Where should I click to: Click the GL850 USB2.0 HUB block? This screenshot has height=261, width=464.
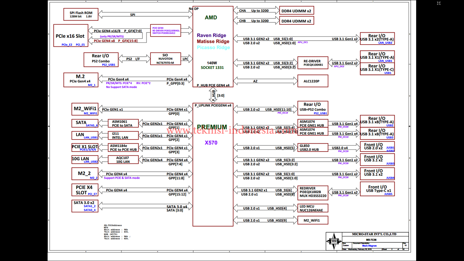pos(313,148)
